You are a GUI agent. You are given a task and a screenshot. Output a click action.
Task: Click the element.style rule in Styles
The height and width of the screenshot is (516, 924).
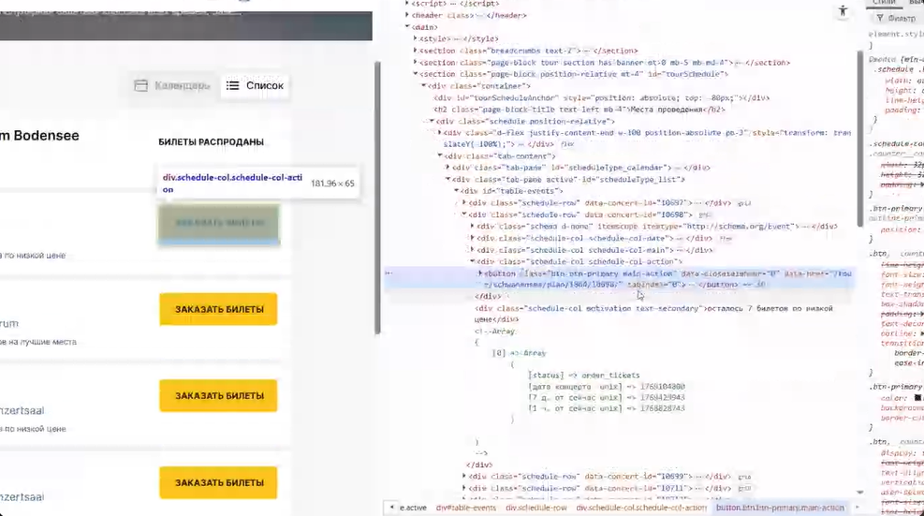pyautogui.click(x=896, y=35)
